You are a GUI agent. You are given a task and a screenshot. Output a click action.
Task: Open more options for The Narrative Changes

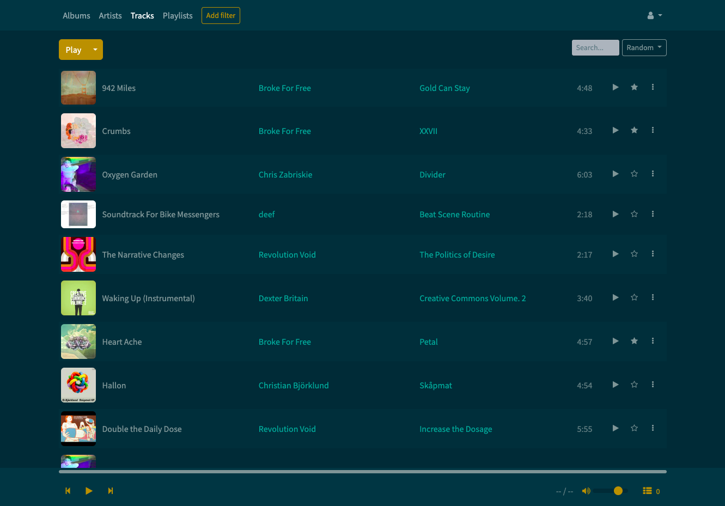pos(653,254)
